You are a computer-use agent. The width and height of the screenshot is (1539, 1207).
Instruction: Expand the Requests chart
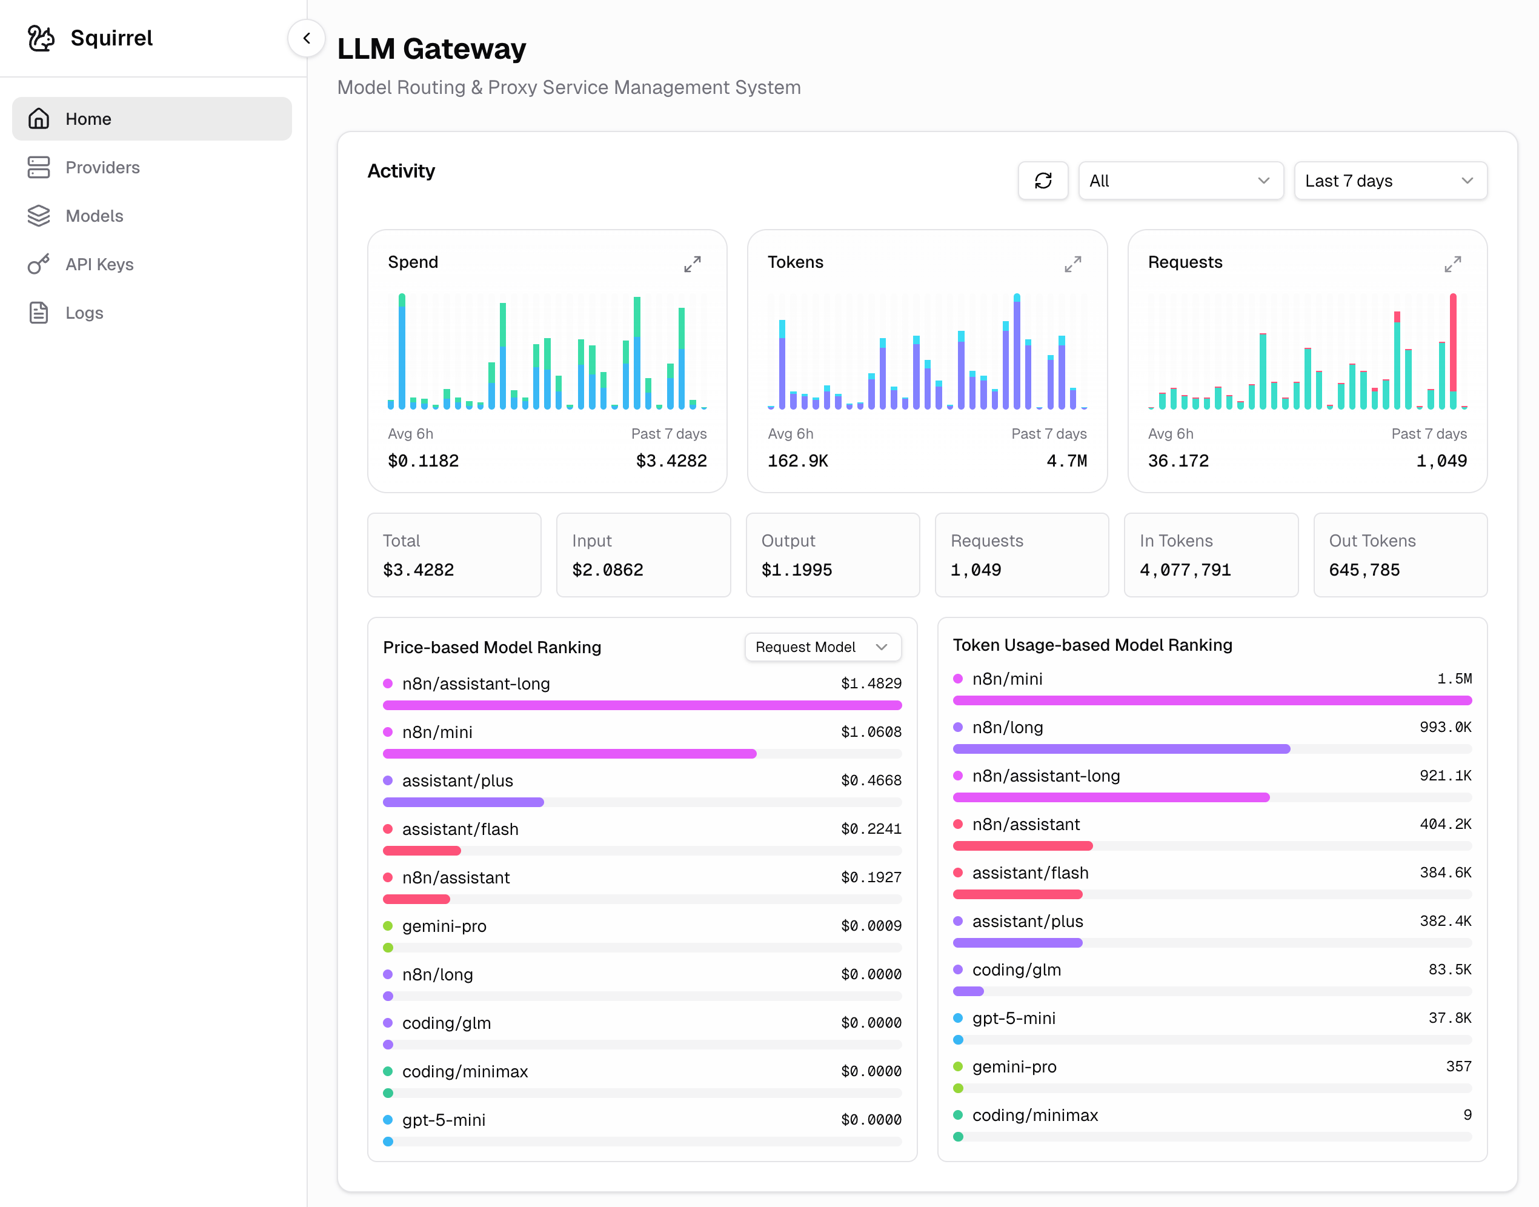[x=1452, y=264]
